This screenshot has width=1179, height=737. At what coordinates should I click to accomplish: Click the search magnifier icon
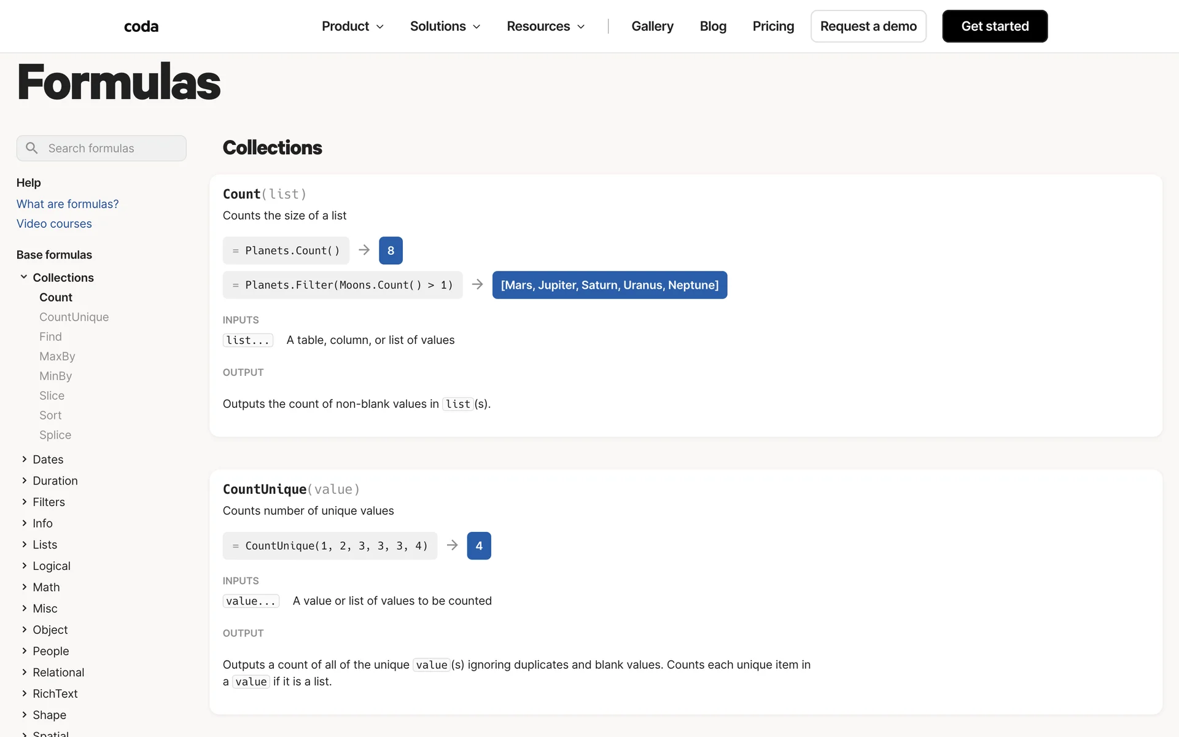(x=32, y=148)
